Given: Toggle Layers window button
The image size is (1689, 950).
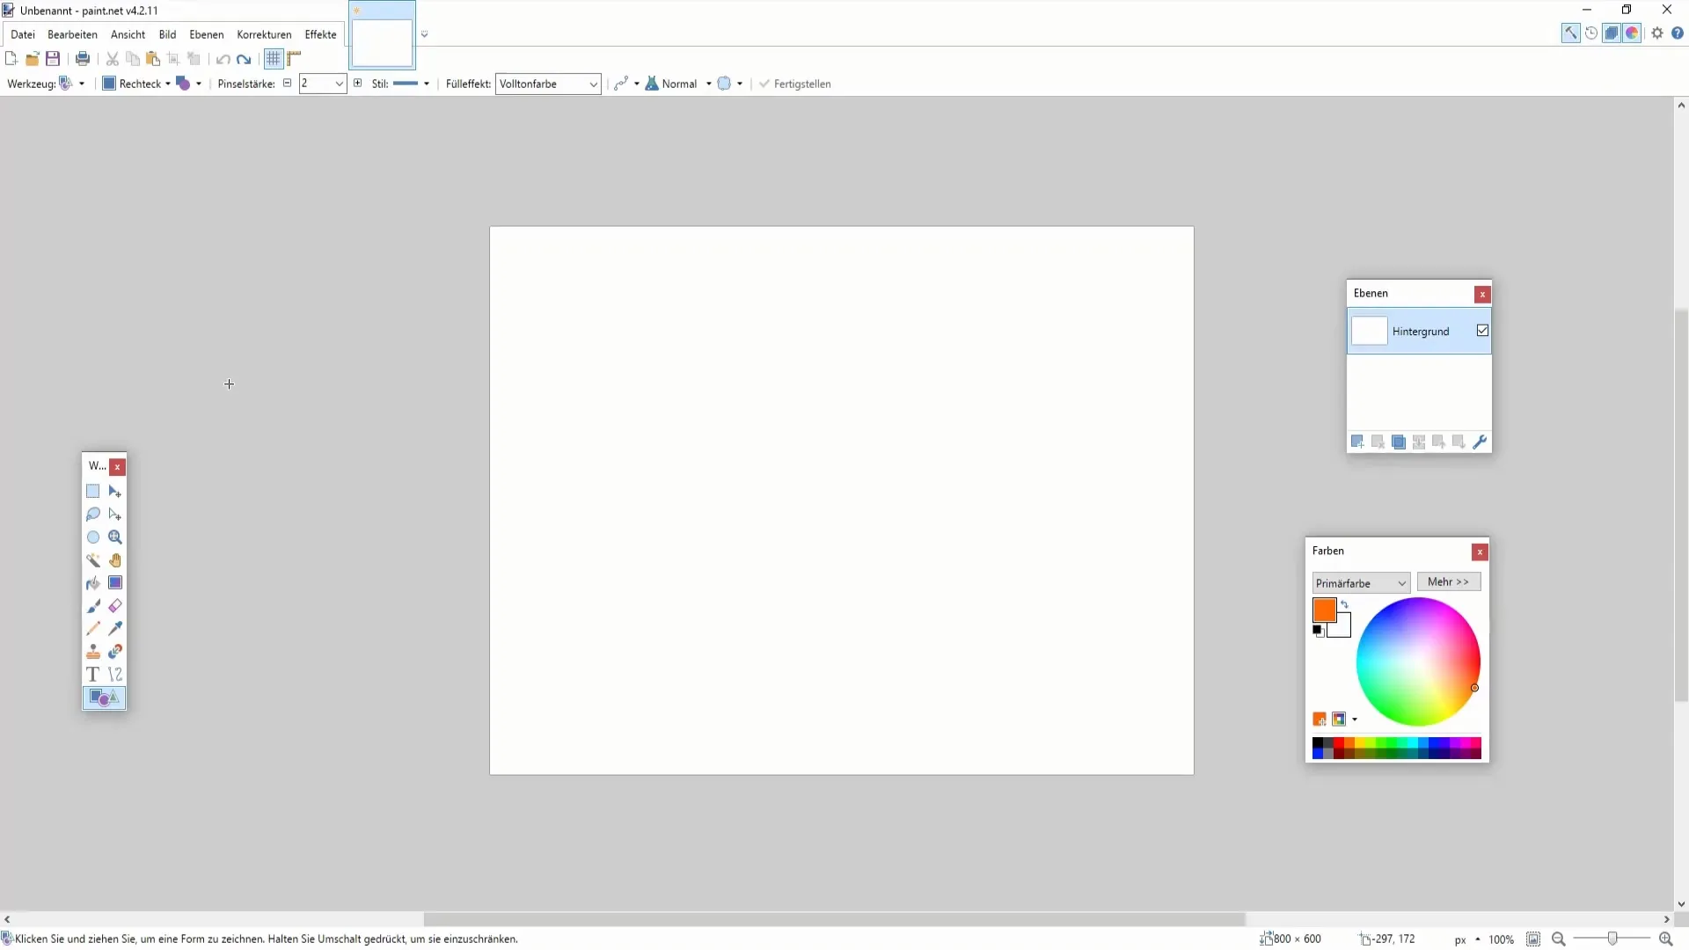Looking at the screenshot, I should coord(1612,33).
